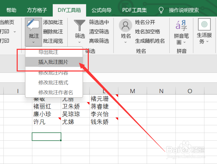Choose 插入批注图片 menu item
The width and height of the screenshot is (217, 164).
(x=54, y=62)
